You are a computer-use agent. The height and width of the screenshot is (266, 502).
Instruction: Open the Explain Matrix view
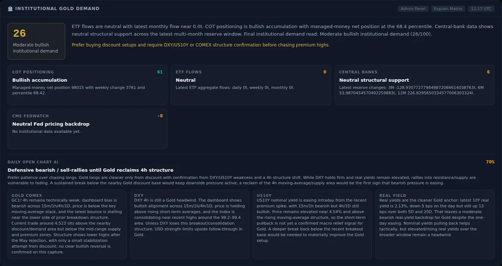448,8
